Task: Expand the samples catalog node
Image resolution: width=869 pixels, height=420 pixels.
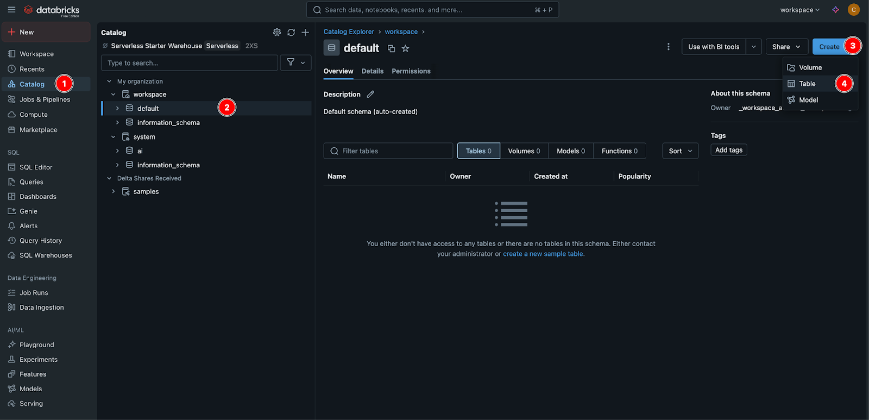Action: (x=114, y=191)
